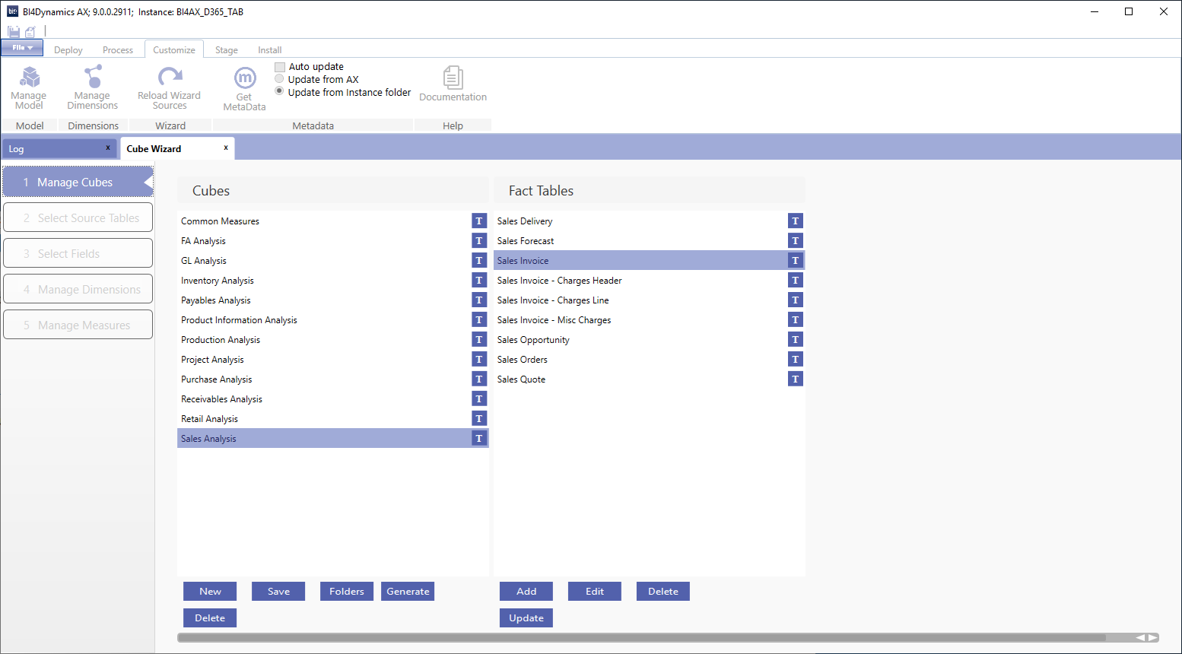
Task: Click T icon beside Sales Forecast
Action: click(x=796, y=240)
